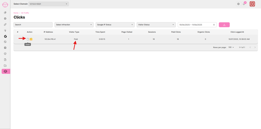Screen dimensions: 261x129
Task: Click the Clicks page heading
Action: pyautogui.click(x=19, y=17)
